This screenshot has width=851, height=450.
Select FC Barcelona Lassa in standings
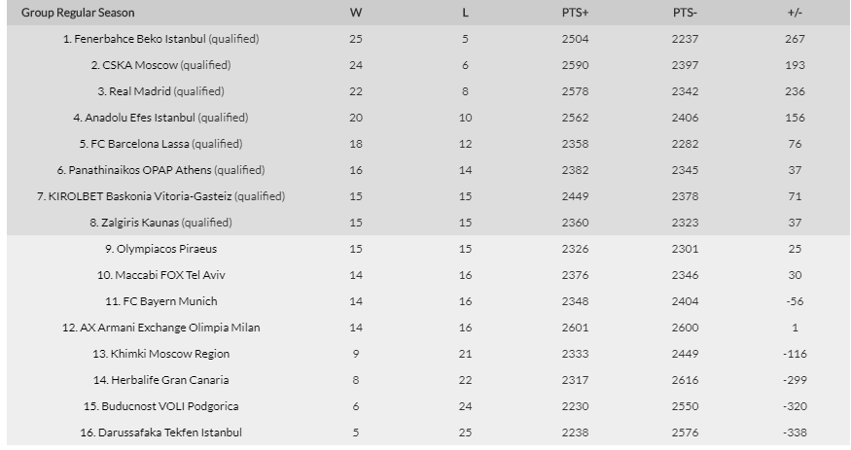point(140,144)
